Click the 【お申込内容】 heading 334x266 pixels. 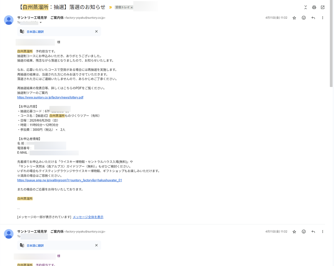coord(28,107)
